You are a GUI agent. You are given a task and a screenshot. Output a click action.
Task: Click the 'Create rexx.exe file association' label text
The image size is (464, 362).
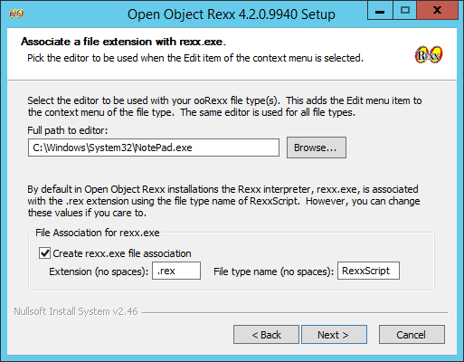point(122,253)
